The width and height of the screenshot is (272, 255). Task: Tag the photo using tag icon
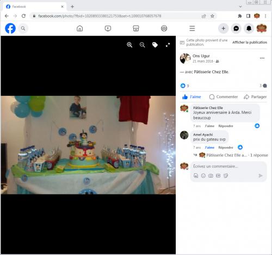(x=155, y=45)
